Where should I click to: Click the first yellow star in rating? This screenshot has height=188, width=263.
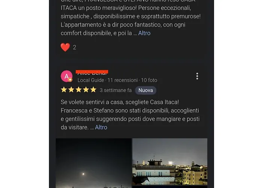coord(64,90)
